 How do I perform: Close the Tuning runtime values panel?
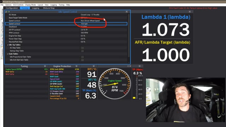tap(45, 66)
